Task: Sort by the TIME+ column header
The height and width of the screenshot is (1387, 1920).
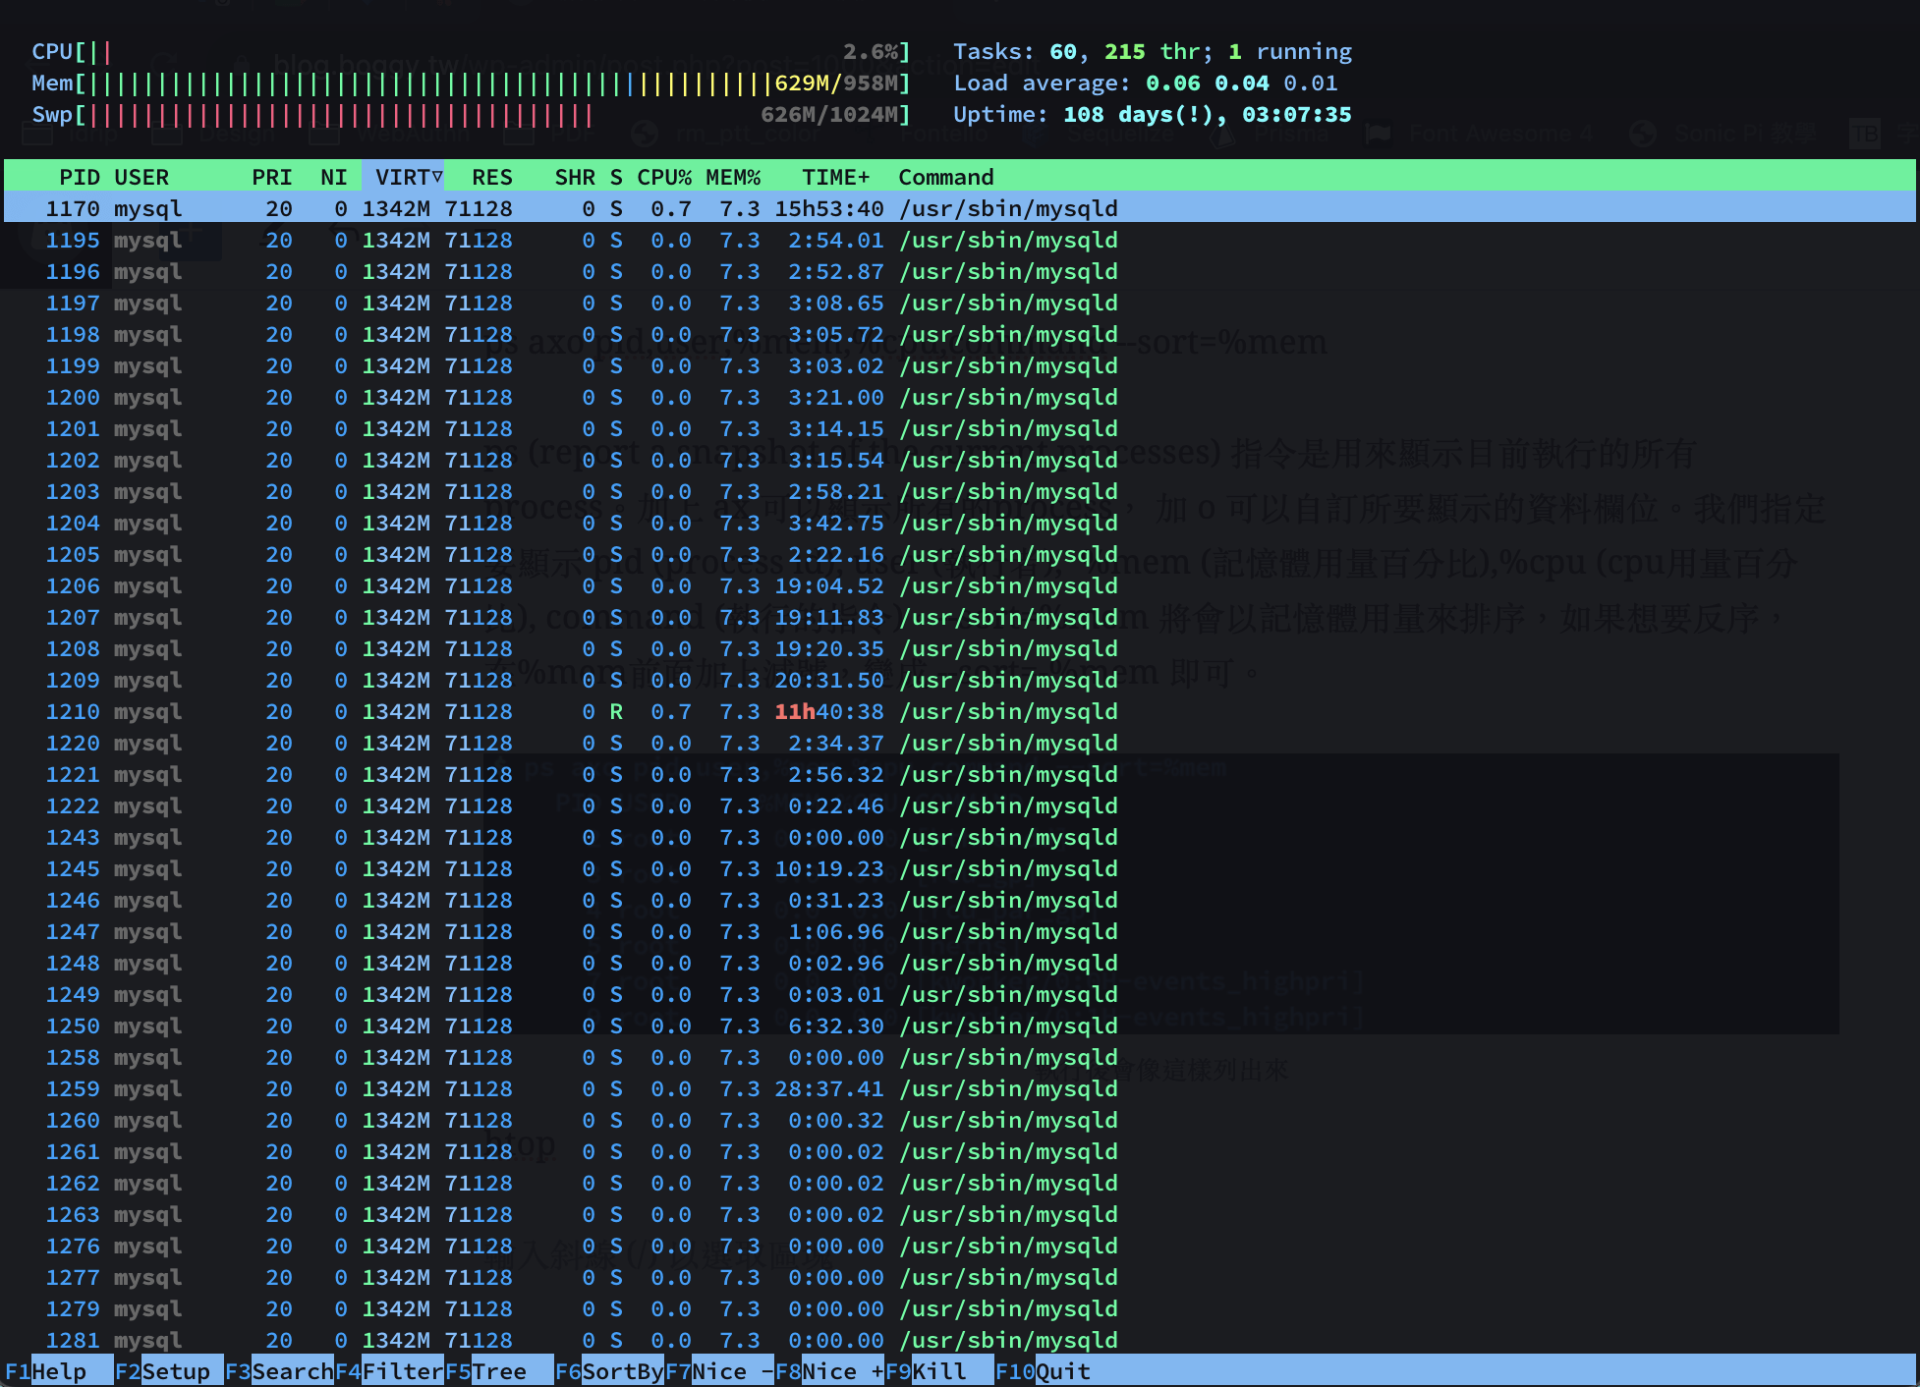Action: 835,177
